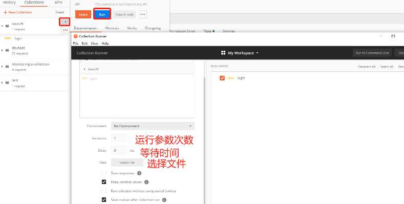Open the My Workspace dropdown
The image size is (404, 204).
coord(243,53)
